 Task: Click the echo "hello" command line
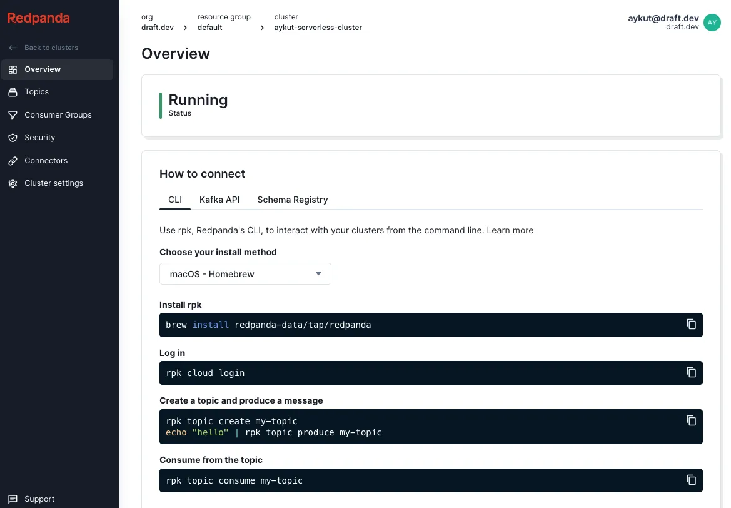tap(274, 432)
